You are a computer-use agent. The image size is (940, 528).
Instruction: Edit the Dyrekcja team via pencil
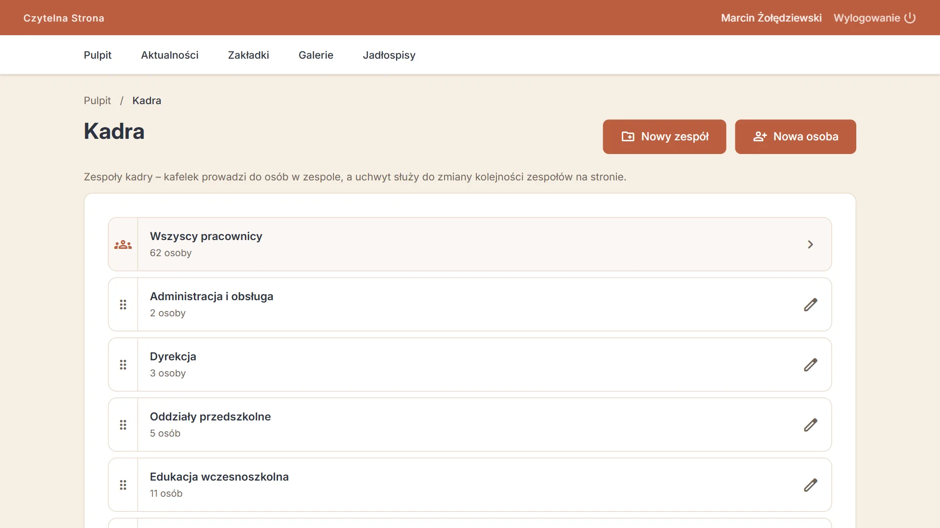coord(810,365)
